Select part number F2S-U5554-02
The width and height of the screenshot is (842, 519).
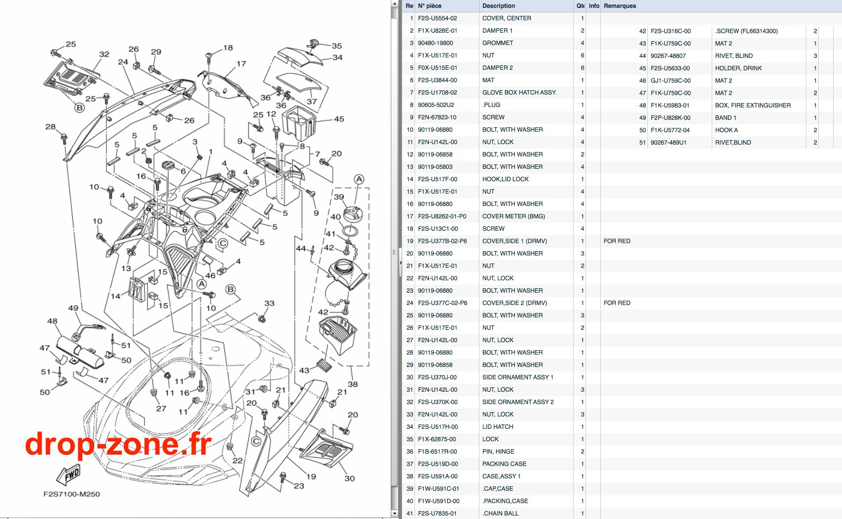pyautogui.click(x=437, y=18)
